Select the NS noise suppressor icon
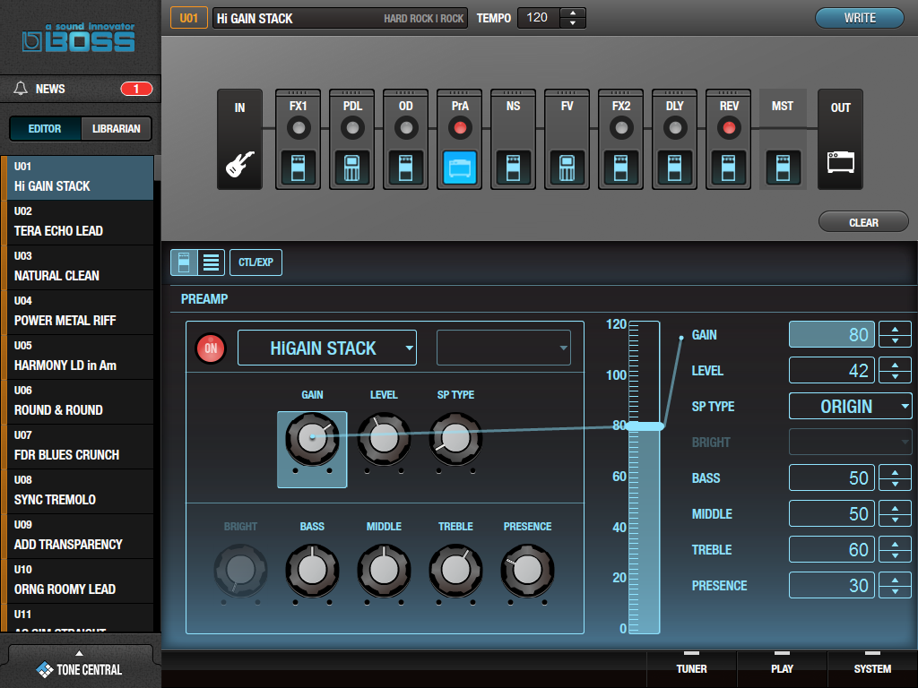This screenshot has width=918, height=688. [x=514, y=168]
